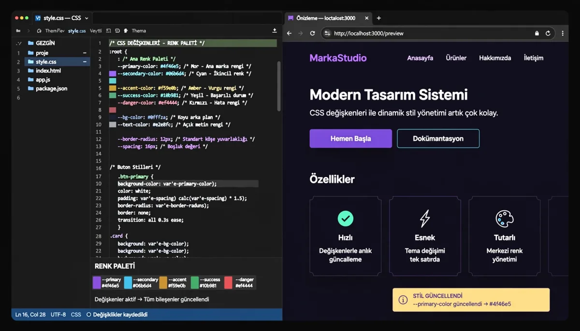Open the browser three-dot menu

563,33
